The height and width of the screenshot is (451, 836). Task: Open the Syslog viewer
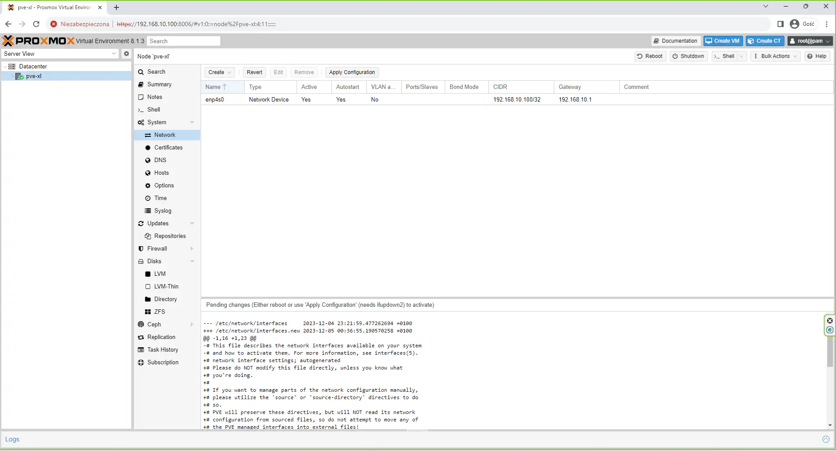(162, 211)
